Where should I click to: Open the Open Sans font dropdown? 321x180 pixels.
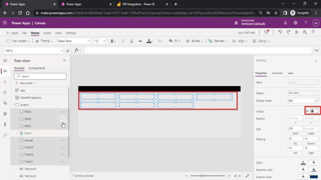74,41
